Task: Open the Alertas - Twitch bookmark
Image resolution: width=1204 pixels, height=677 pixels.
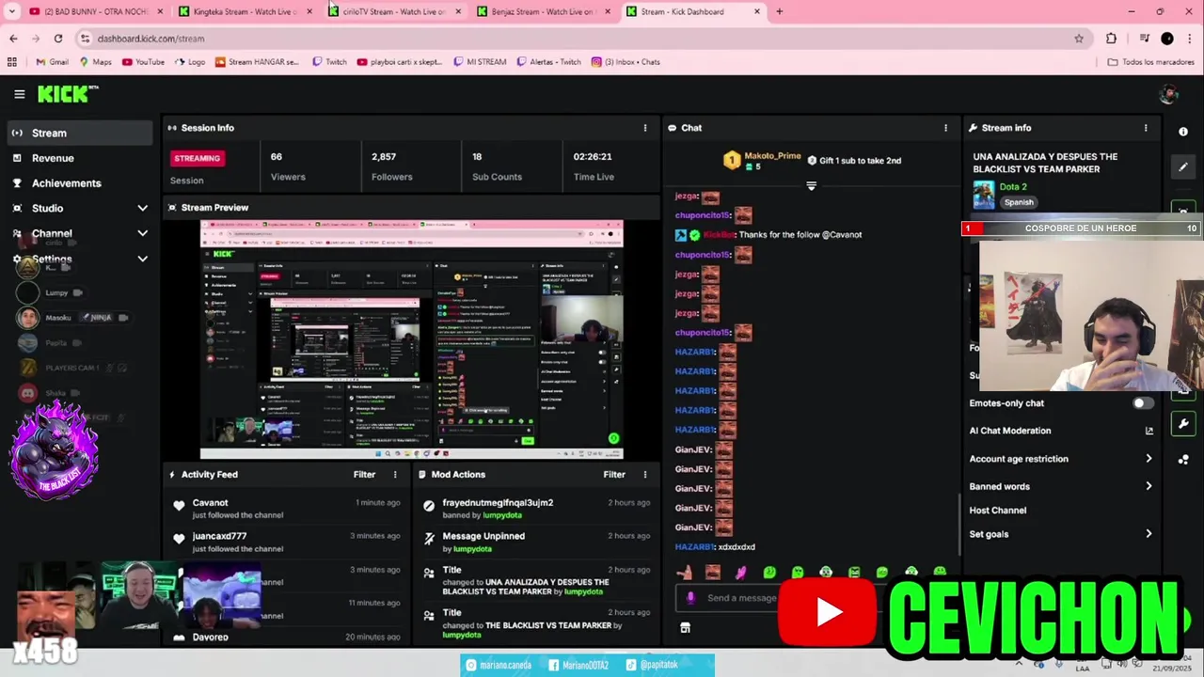Action: point(548,62)
